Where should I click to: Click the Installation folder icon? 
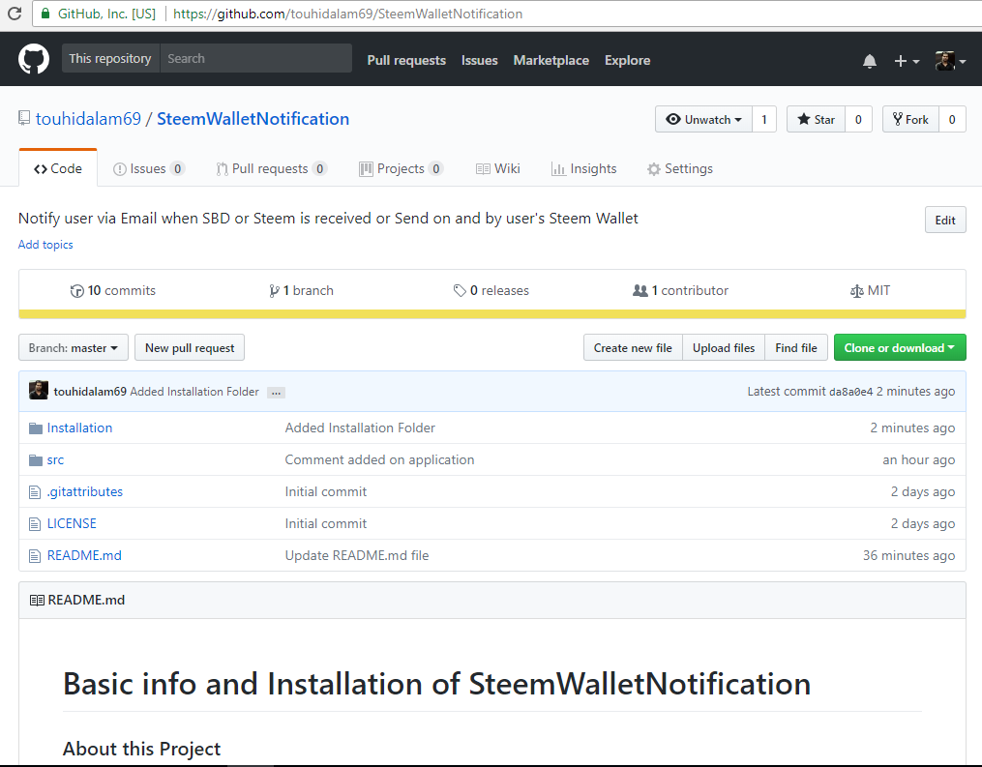pyautogui.click(x=36, y=428)
